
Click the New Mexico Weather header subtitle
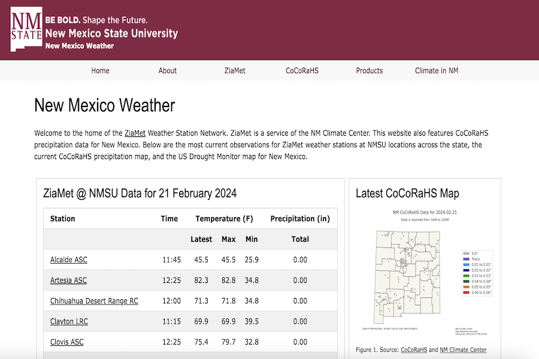pyautogui.click(x=80, y=46)
